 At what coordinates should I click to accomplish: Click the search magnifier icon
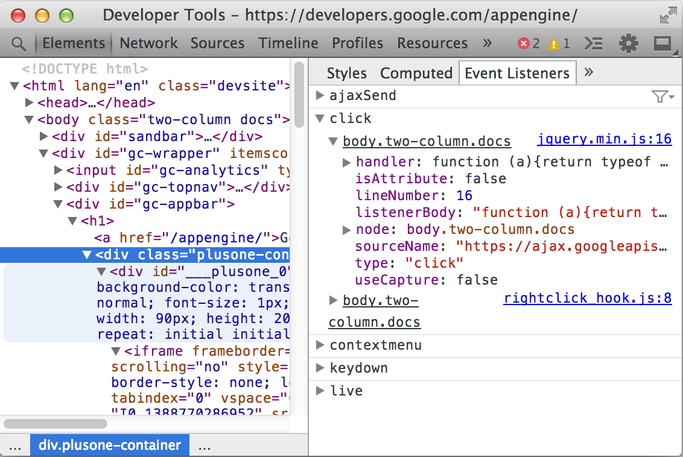click(x=19, y=43)
